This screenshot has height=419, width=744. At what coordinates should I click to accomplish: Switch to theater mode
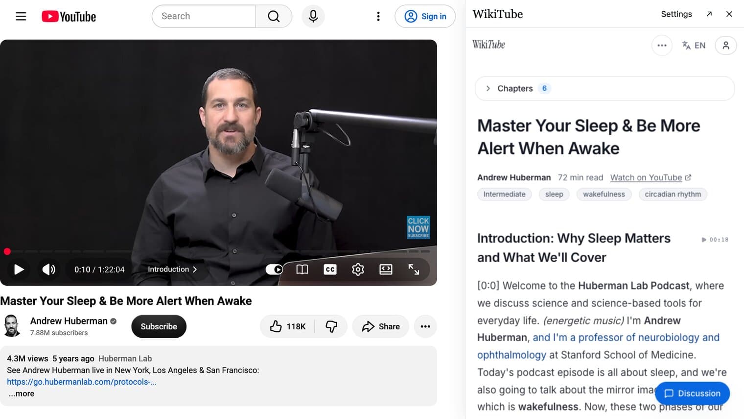[386, 269]
